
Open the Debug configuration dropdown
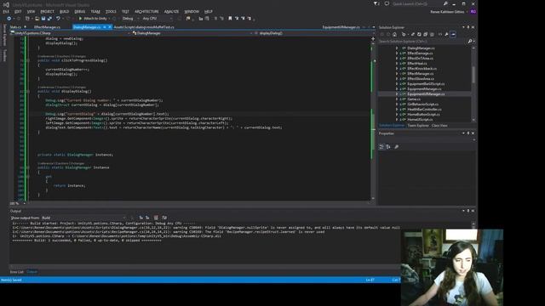click(130, 19)
